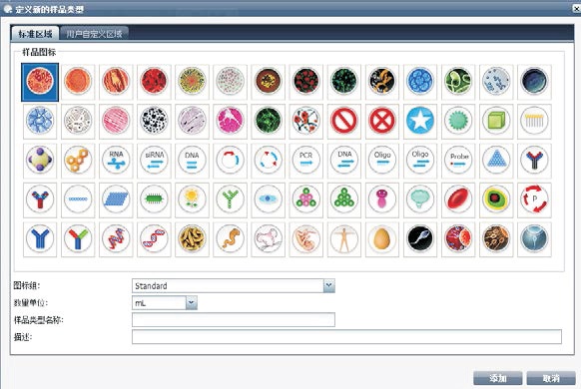Select the pink mushroom-shaped icon

coord(382,199)
